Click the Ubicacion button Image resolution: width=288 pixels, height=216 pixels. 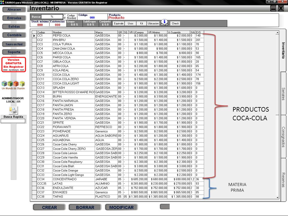pyautogui.click(x=153, y=23)
